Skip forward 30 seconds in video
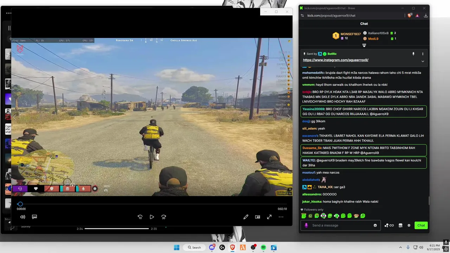 tap(163, 217)
